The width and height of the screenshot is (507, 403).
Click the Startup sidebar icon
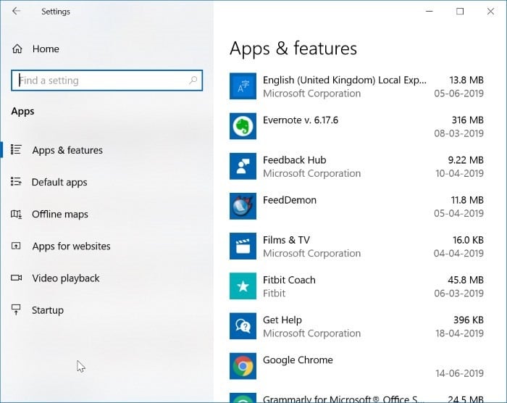pyautogui.click(x=16, y=309)
